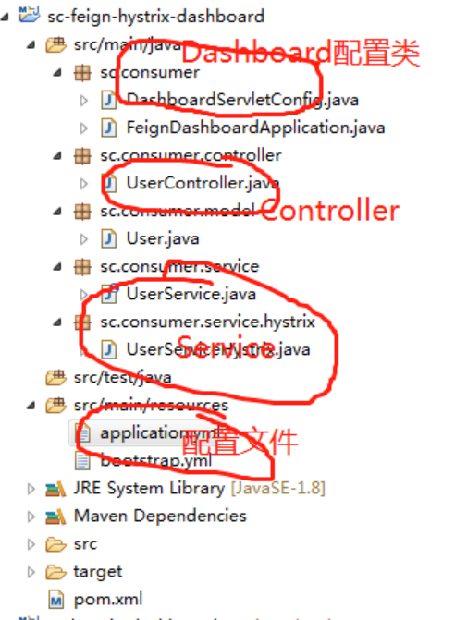The height and width of the screenshot is (620, 455).
Task: Click the DashboardServletConfig.java file icon
Action: pos(109,100)
